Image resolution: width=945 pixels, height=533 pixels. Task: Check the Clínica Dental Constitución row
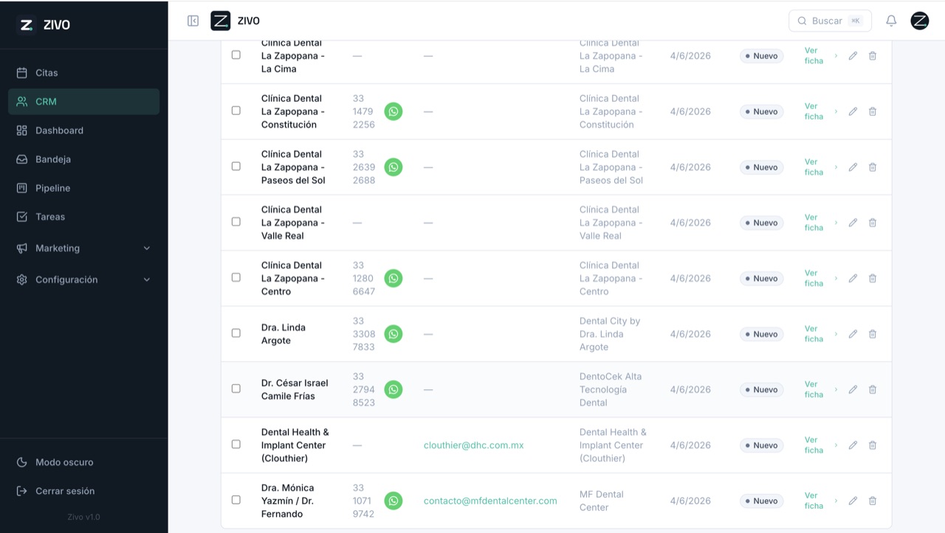236,111
